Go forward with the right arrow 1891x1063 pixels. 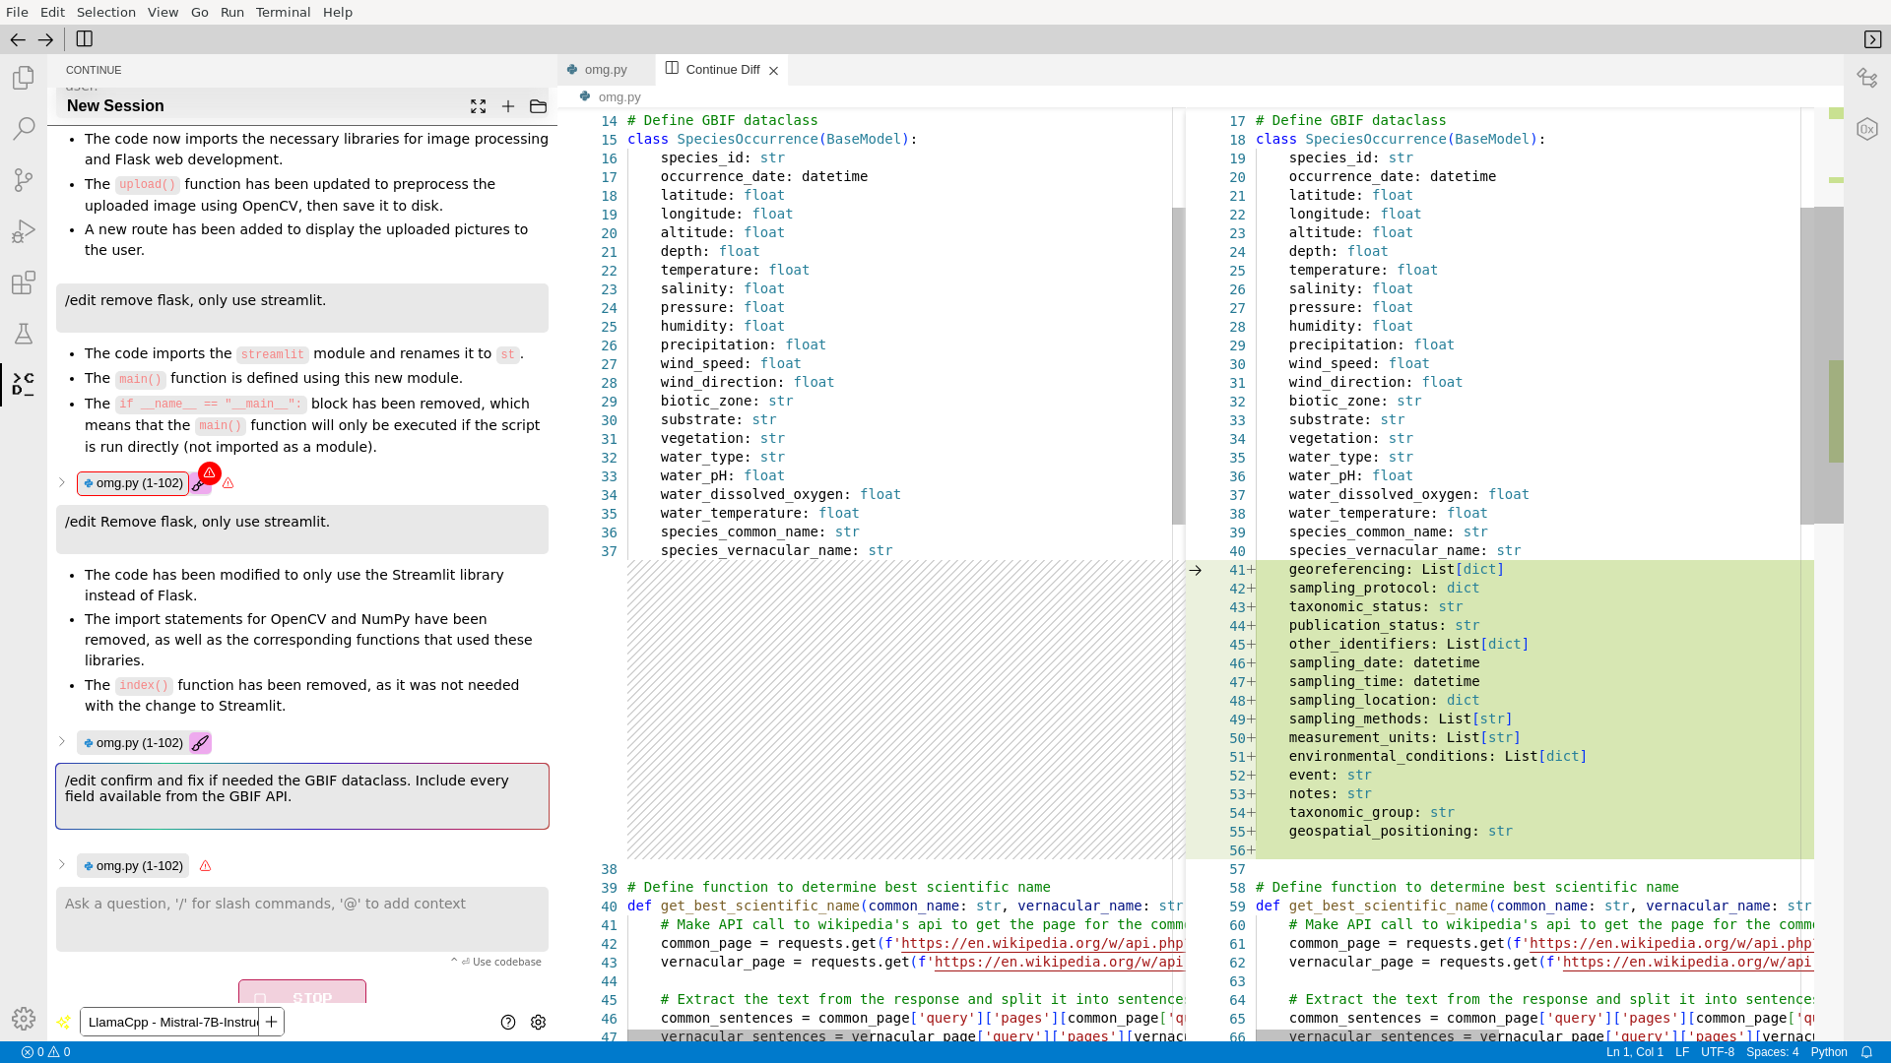pos(45,39)
